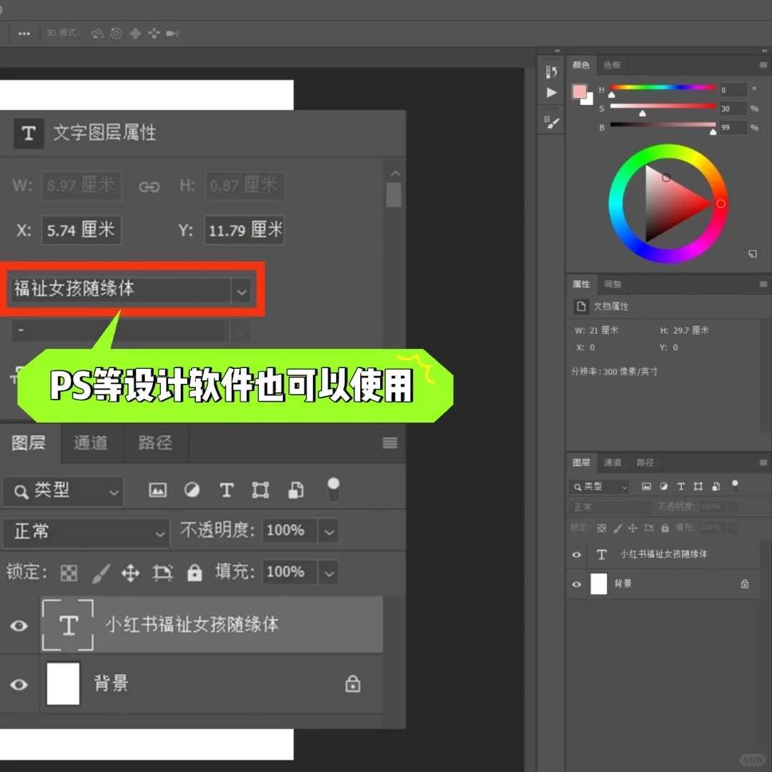Expand the 不透明度 100% dropdown
The image size is (772, 772).
pyautogui.click(x=329, y=531)
